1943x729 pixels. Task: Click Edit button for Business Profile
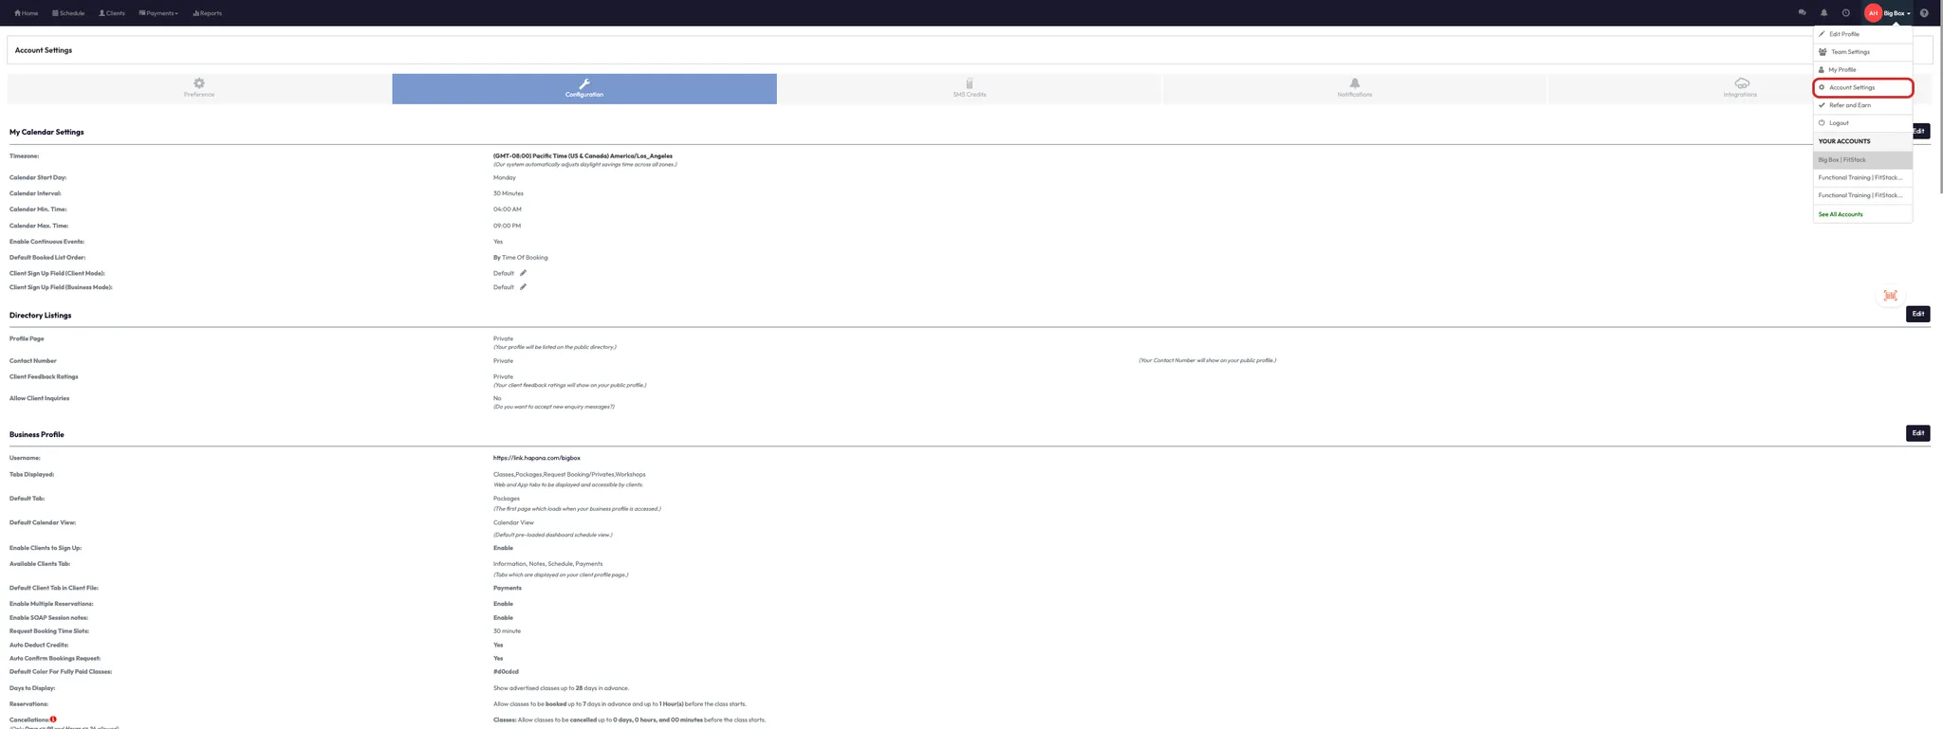pyautogui.click(x=1917, y=433)
